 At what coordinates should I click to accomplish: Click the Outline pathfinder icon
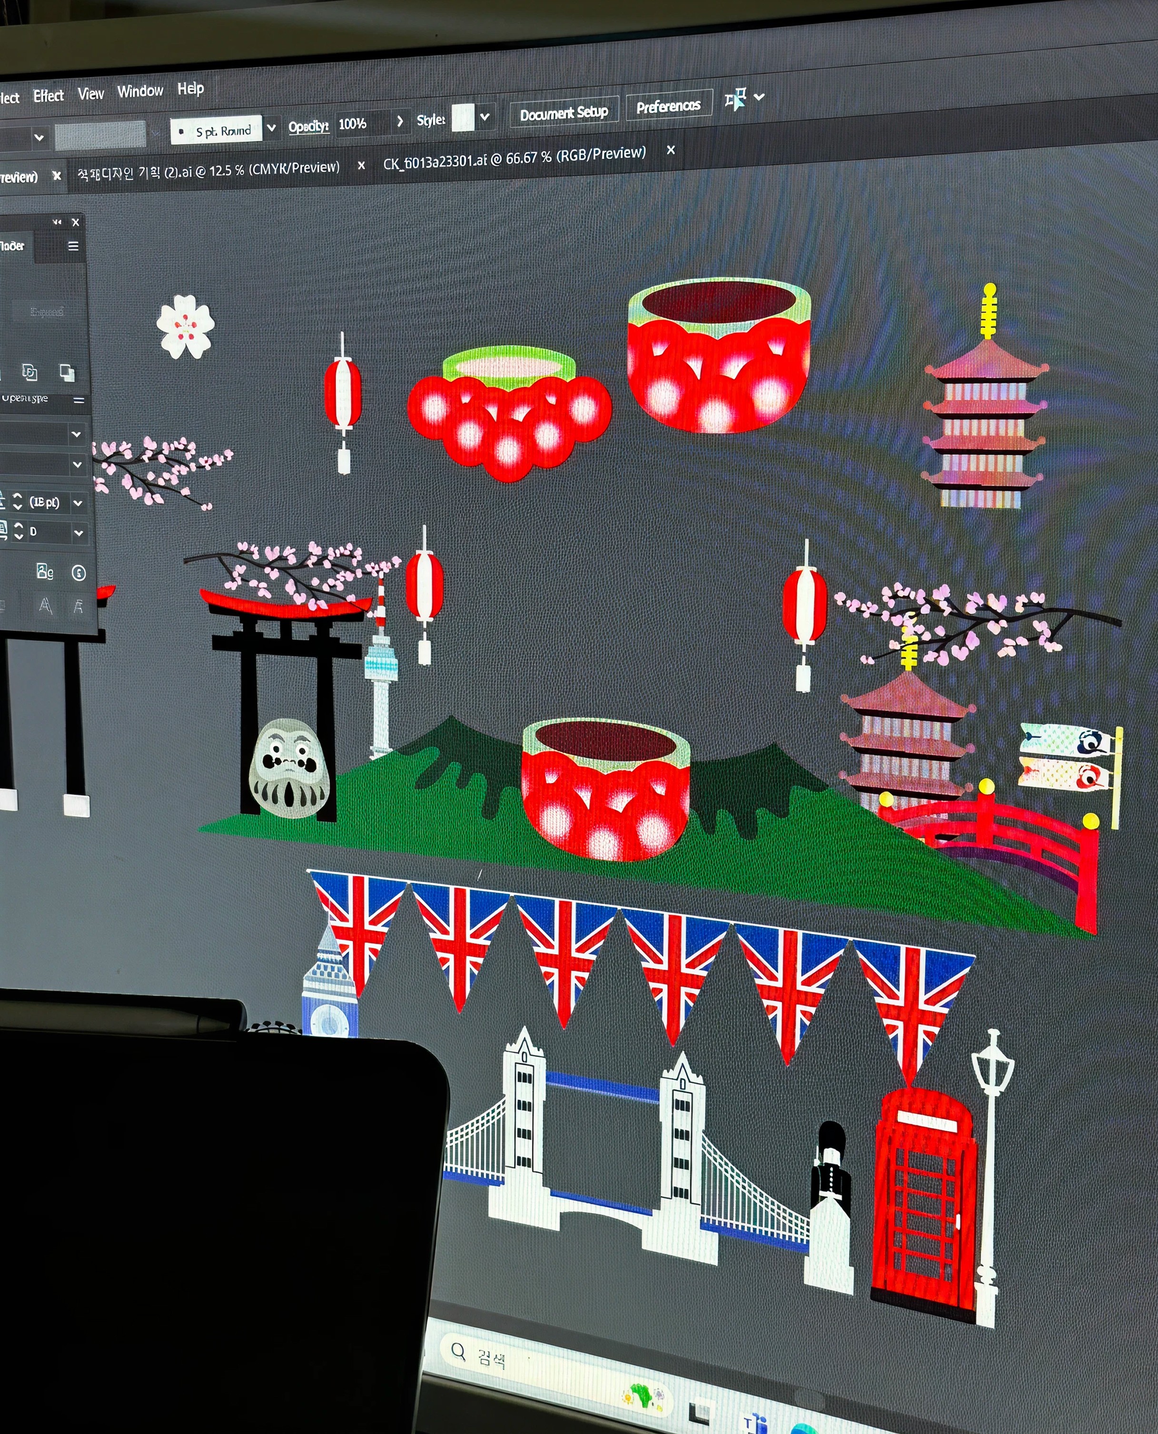(x=30, y=372)
